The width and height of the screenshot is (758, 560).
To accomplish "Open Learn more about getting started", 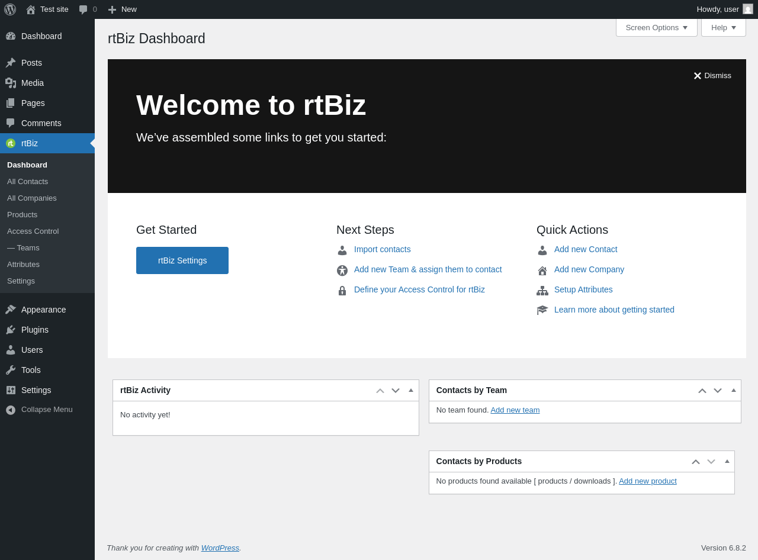I will pyautogui.click(x=614, y=310).
